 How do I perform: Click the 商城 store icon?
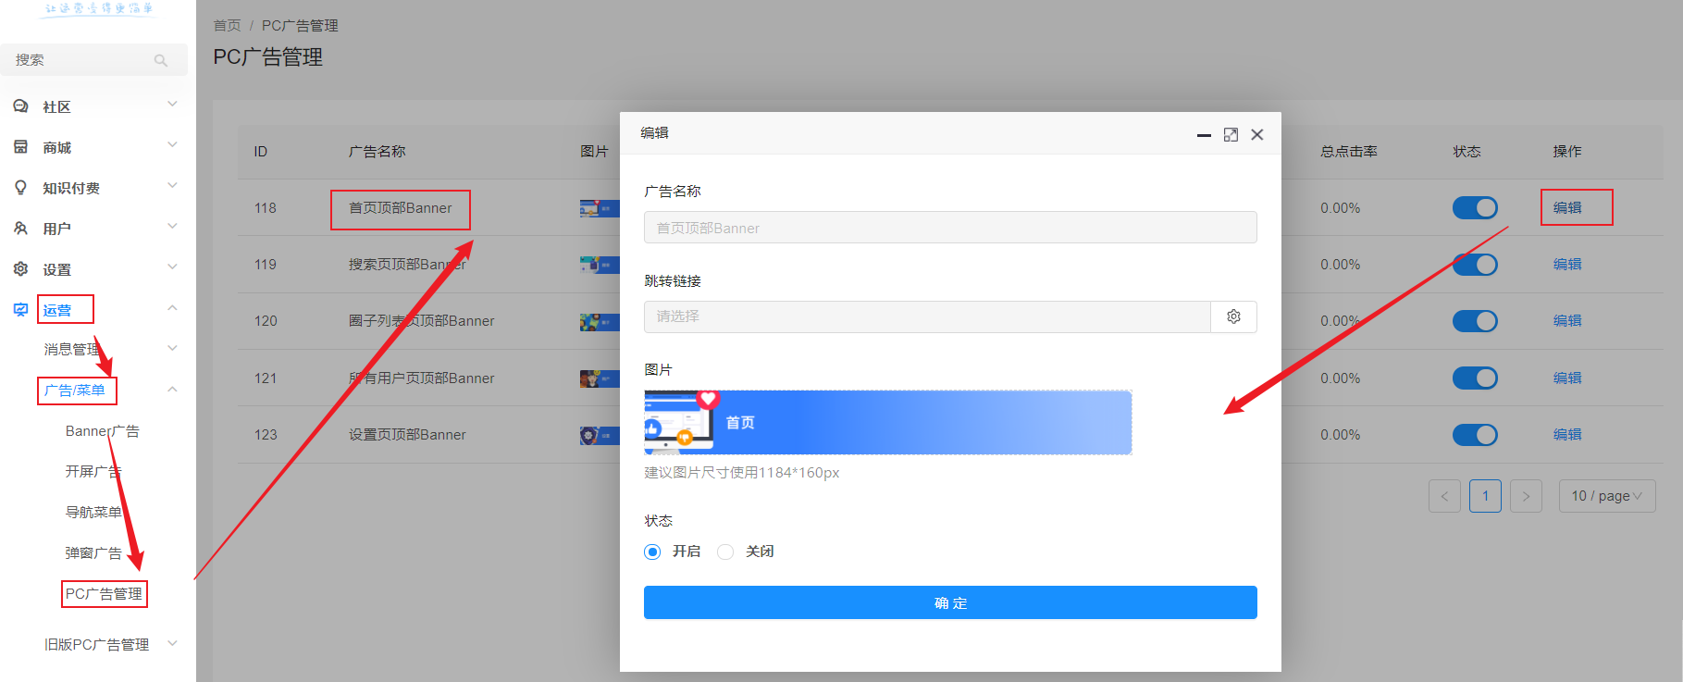20,147
